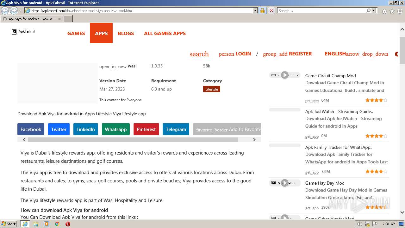405x228 pixels.
Task: Close the Apk Viya browser tab
Action: [59, 19]
